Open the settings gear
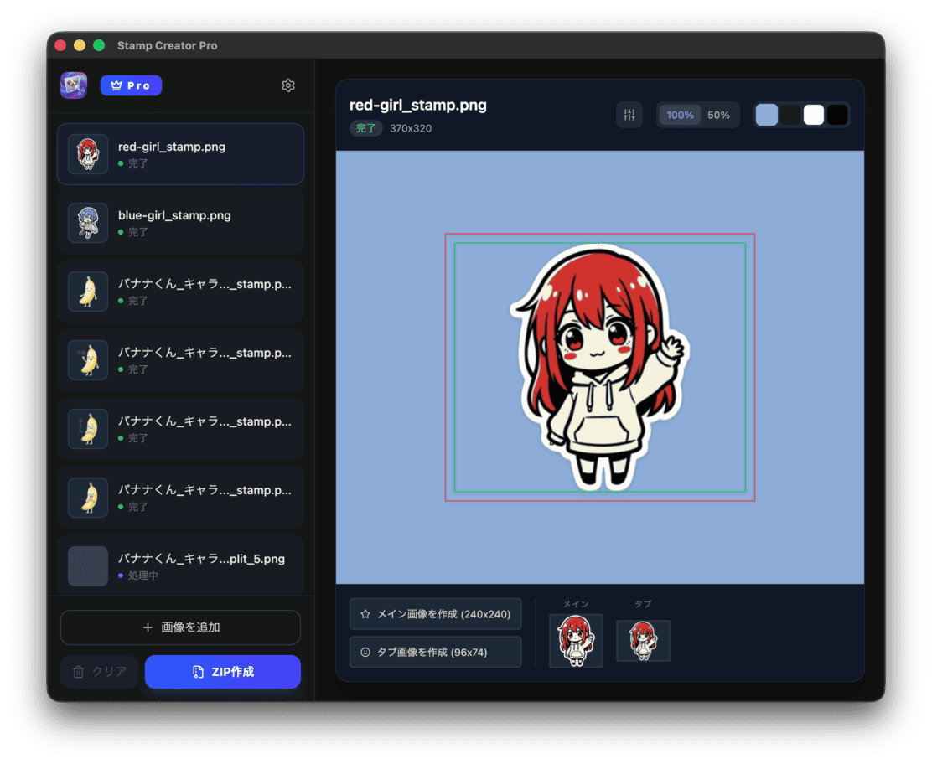This screenshot has height=764, width=932. 288,85
